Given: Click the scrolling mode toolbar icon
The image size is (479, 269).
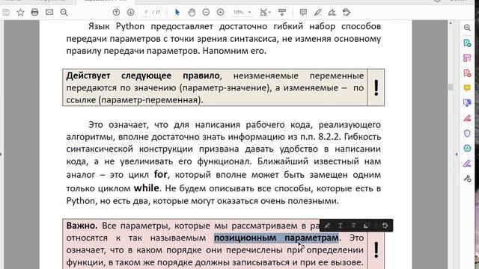Looking at the screenshot, I should click(282, 12).
